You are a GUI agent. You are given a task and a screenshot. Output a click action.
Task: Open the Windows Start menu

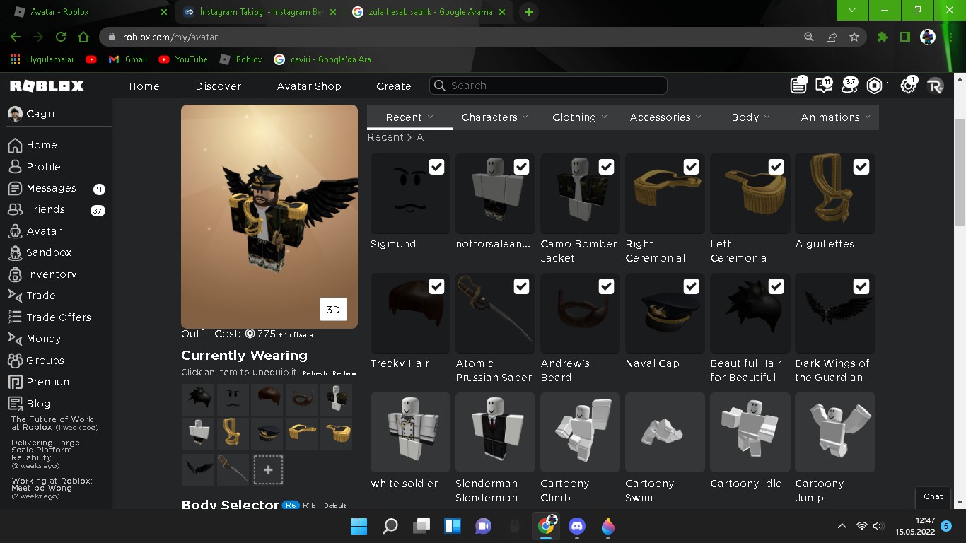click(359, 526)
